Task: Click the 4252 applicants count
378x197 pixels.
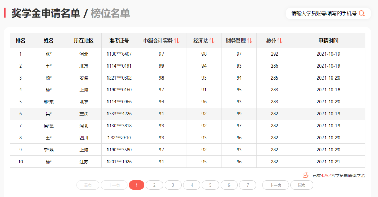Action: (x=326, y=176)
